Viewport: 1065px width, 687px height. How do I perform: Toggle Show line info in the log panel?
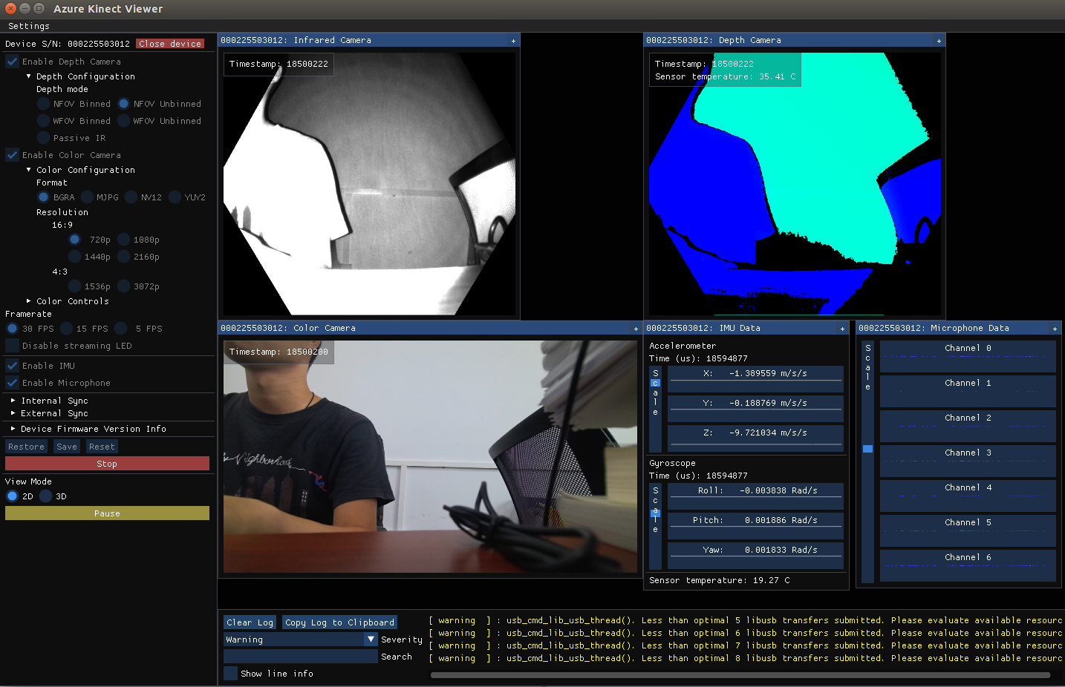[x=230, y=673]
